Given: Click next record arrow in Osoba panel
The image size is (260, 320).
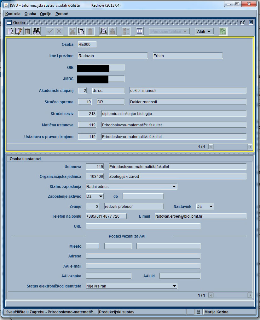Looking at the screenshot, I should 250,147.
